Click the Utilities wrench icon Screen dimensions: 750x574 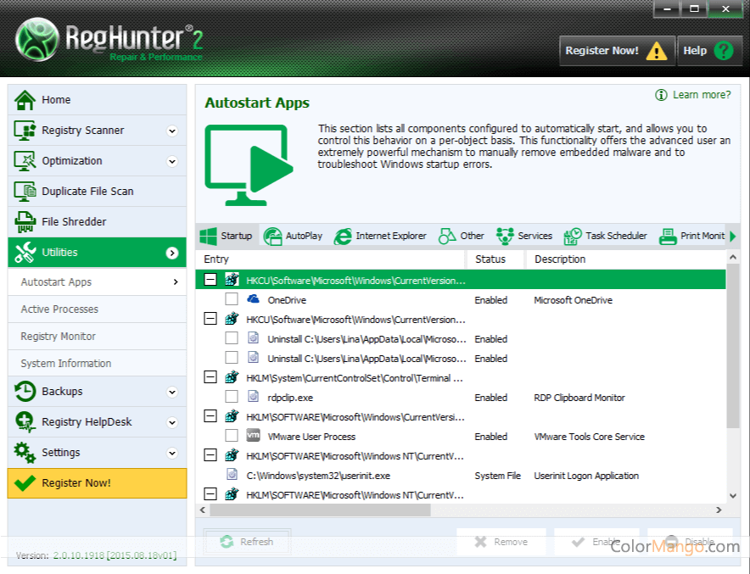coord(25,253)
